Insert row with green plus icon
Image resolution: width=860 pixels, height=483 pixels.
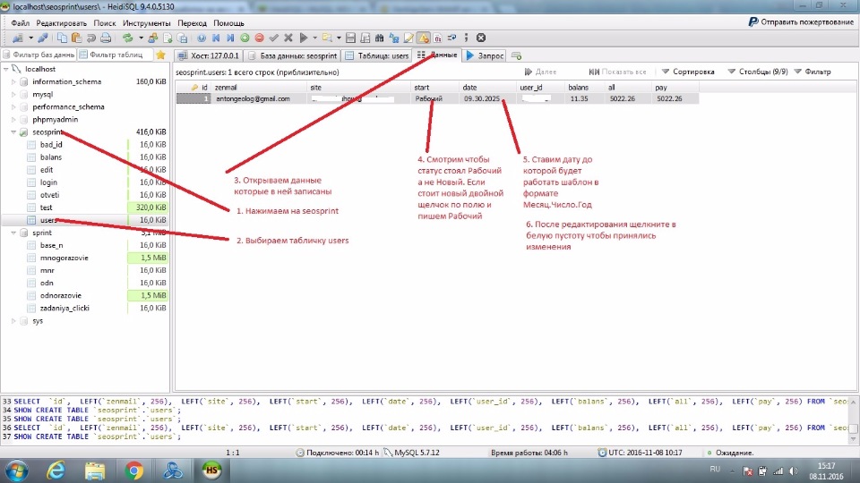[245, 38]
